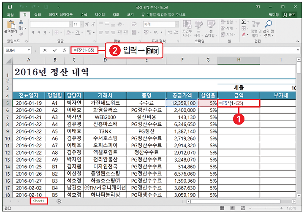
Task: Expand the Name Box dropdown
Action: (x=29, y=50)
